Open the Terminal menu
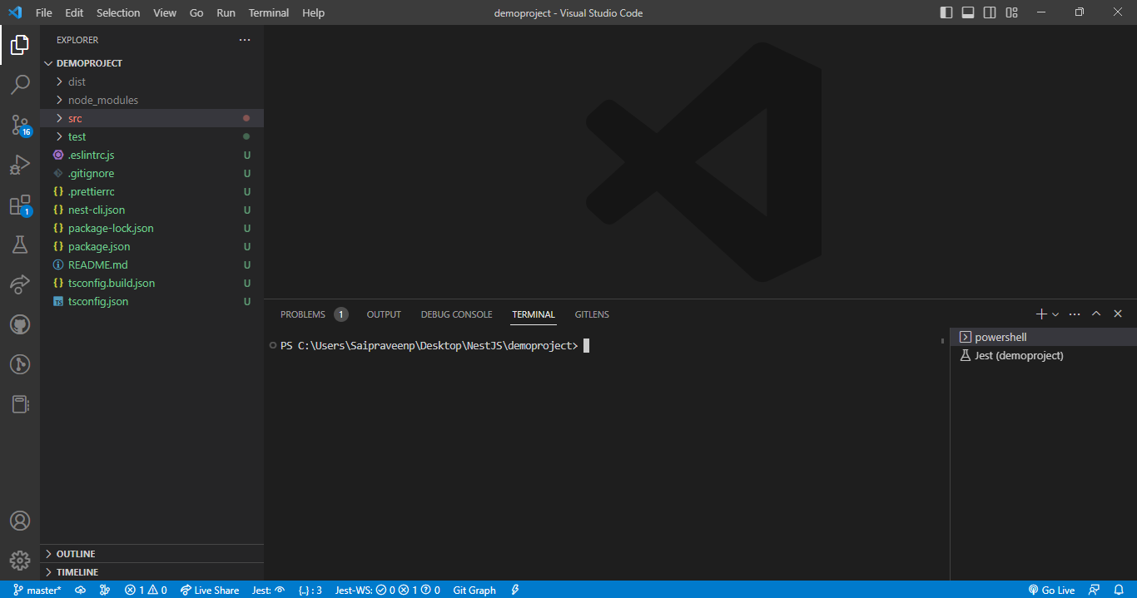Viewport: 1137px width, 598px height. [x=269, y=12]
